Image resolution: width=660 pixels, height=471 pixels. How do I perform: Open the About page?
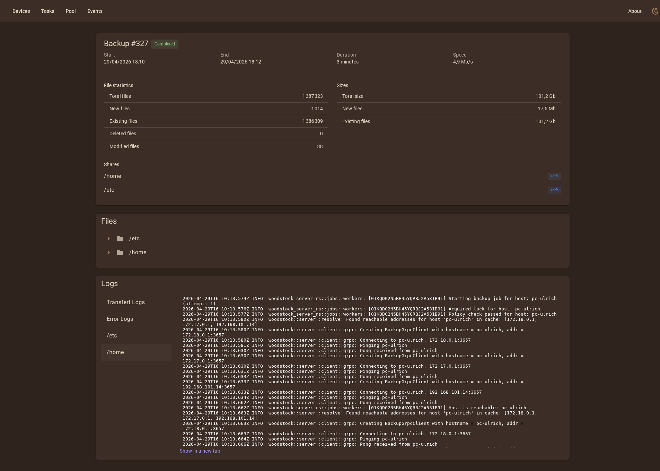[635, 11]
